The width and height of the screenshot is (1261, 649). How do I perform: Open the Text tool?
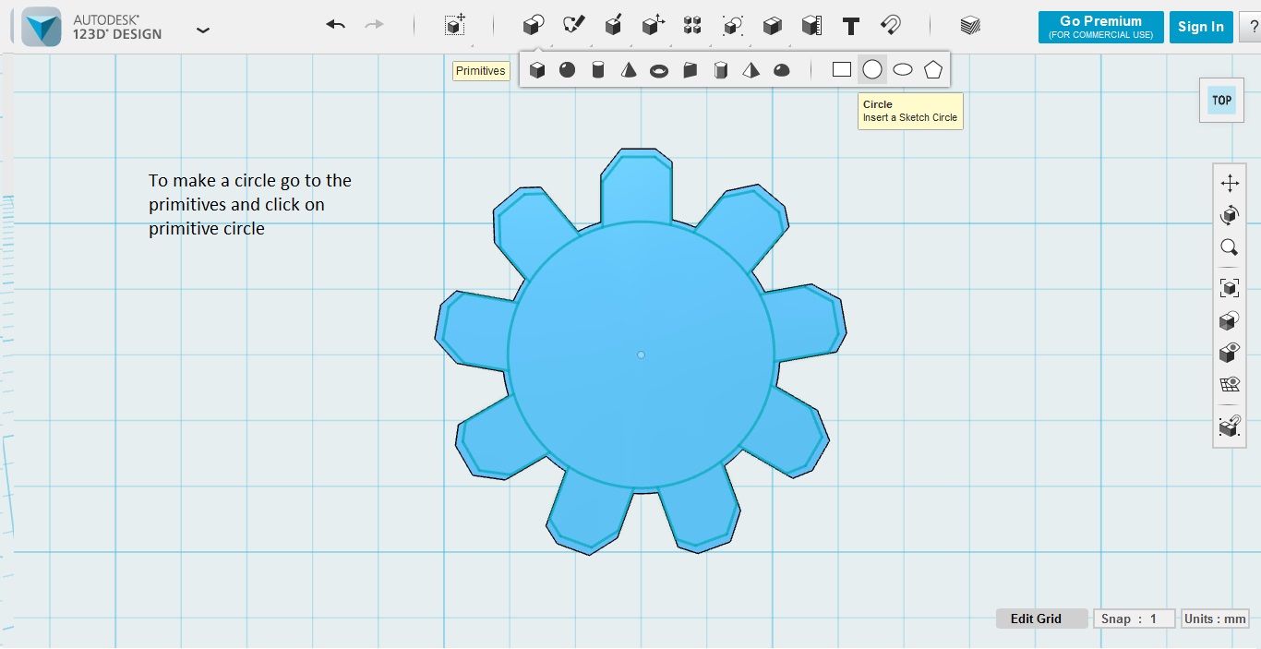coord(850,26)
